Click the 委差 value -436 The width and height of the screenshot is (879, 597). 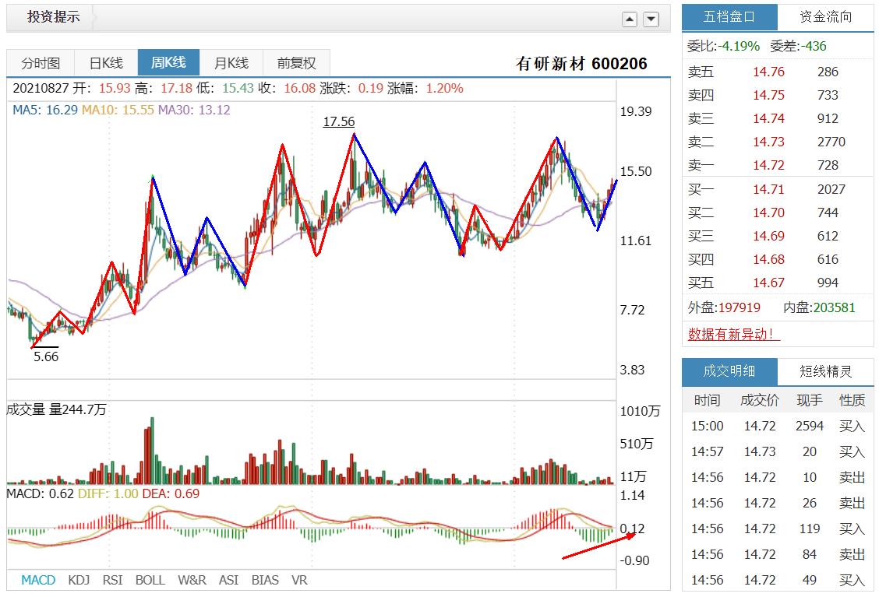(x=814, y=47)
